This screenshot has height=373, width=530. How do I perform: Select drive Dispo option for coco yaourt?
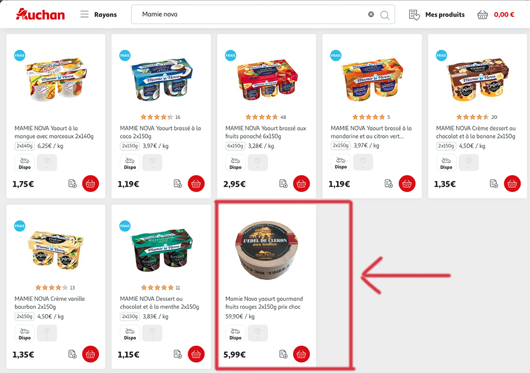pyautogui.click(x=130, y=163)
